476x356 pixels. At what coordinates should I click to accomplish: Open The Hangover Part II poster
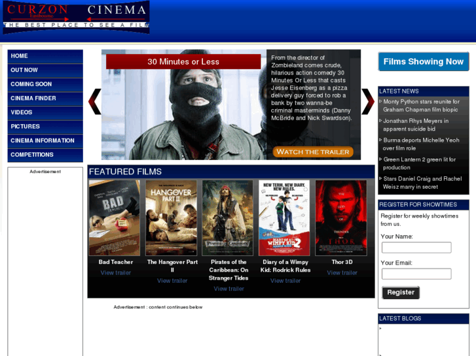[171, 218]
